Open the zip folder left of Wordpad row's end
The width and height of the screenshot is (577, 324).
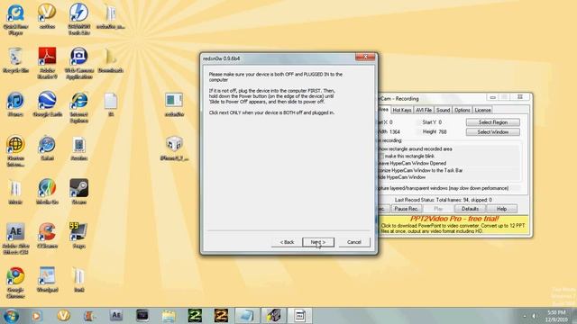click(x=78, y=280)
